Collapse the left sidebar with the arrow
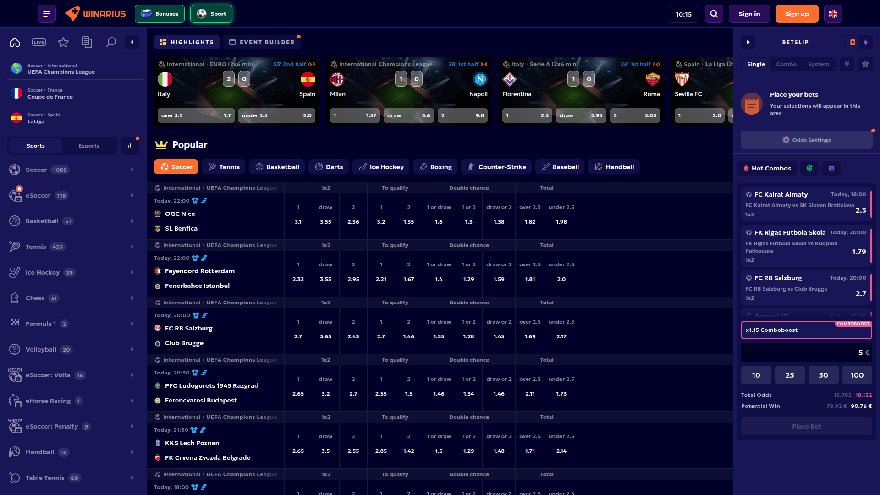The width and height of the screenshot is (880, 495). [132, 42]
